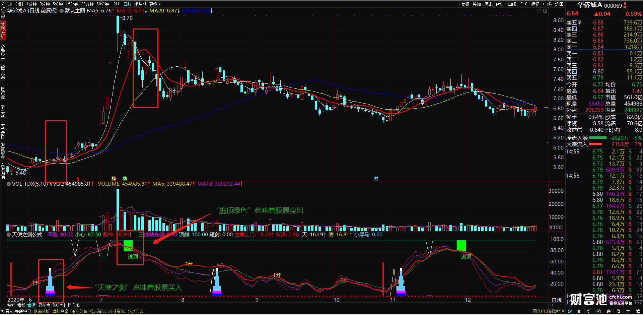Image resolution: width=643 pixels, height=315 pixels.
Task: Click the 模板 template menu item
Action: (x=21, y=305)
